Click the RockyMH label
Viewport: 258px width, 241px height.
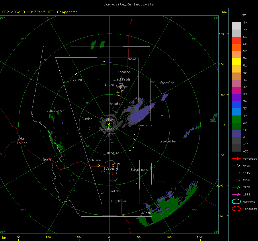click(76, 80)
